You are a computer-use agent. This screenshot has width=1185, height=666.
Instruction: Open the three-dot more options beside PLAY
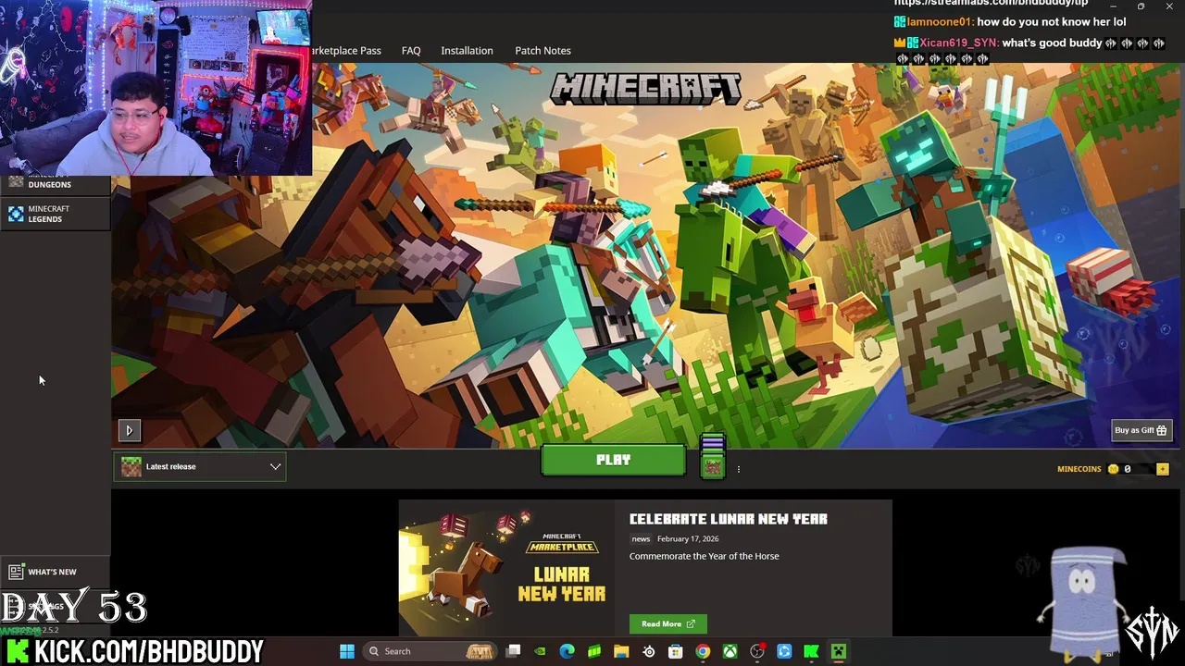coord(738,469)
